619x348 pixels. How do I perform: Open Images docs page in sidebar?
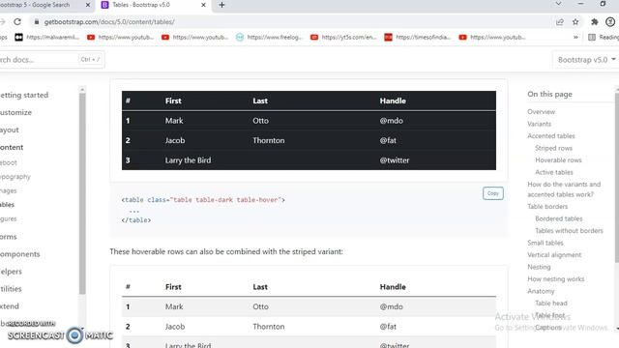point(9,190)
